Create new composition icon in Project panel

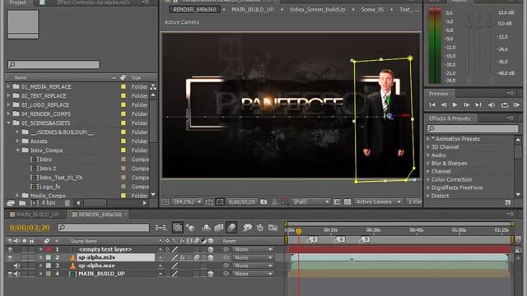(35, 203)
